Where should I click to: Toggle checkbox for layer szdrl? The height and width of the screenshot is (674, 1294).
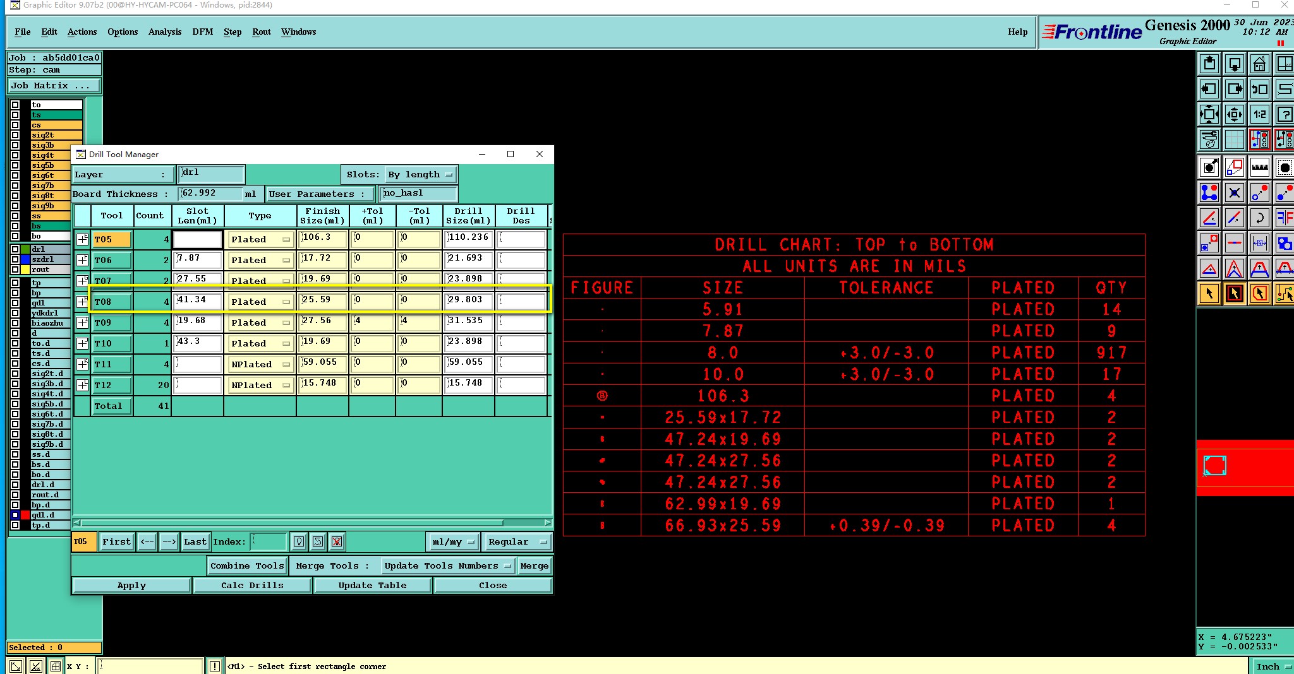15,259
